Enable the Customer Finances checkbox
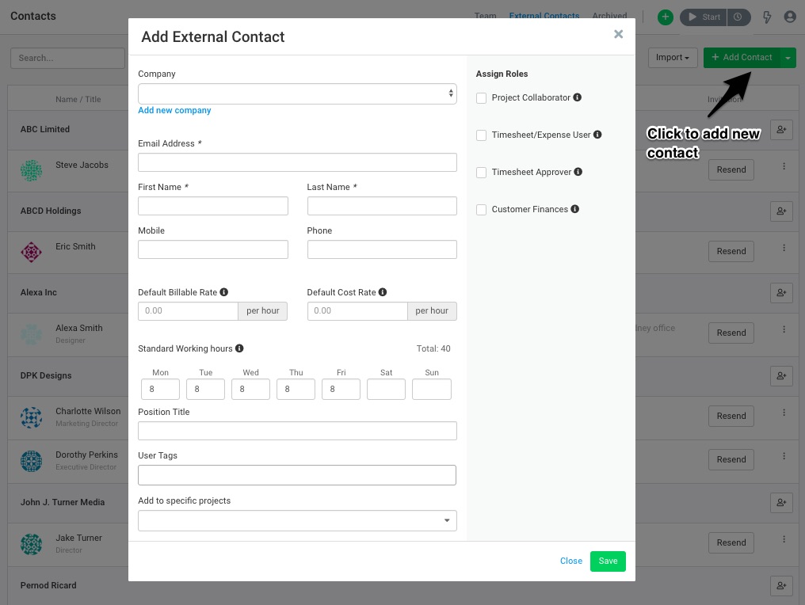The height and width of the screenshot is (605, 805). click(x=481, y=209)
